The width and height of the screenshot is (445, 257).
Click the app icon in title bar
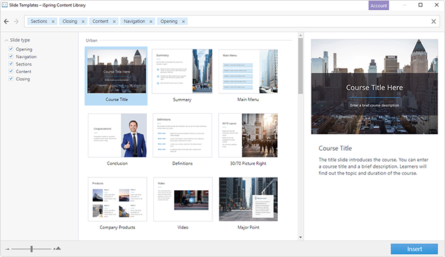tap(4, 5)
